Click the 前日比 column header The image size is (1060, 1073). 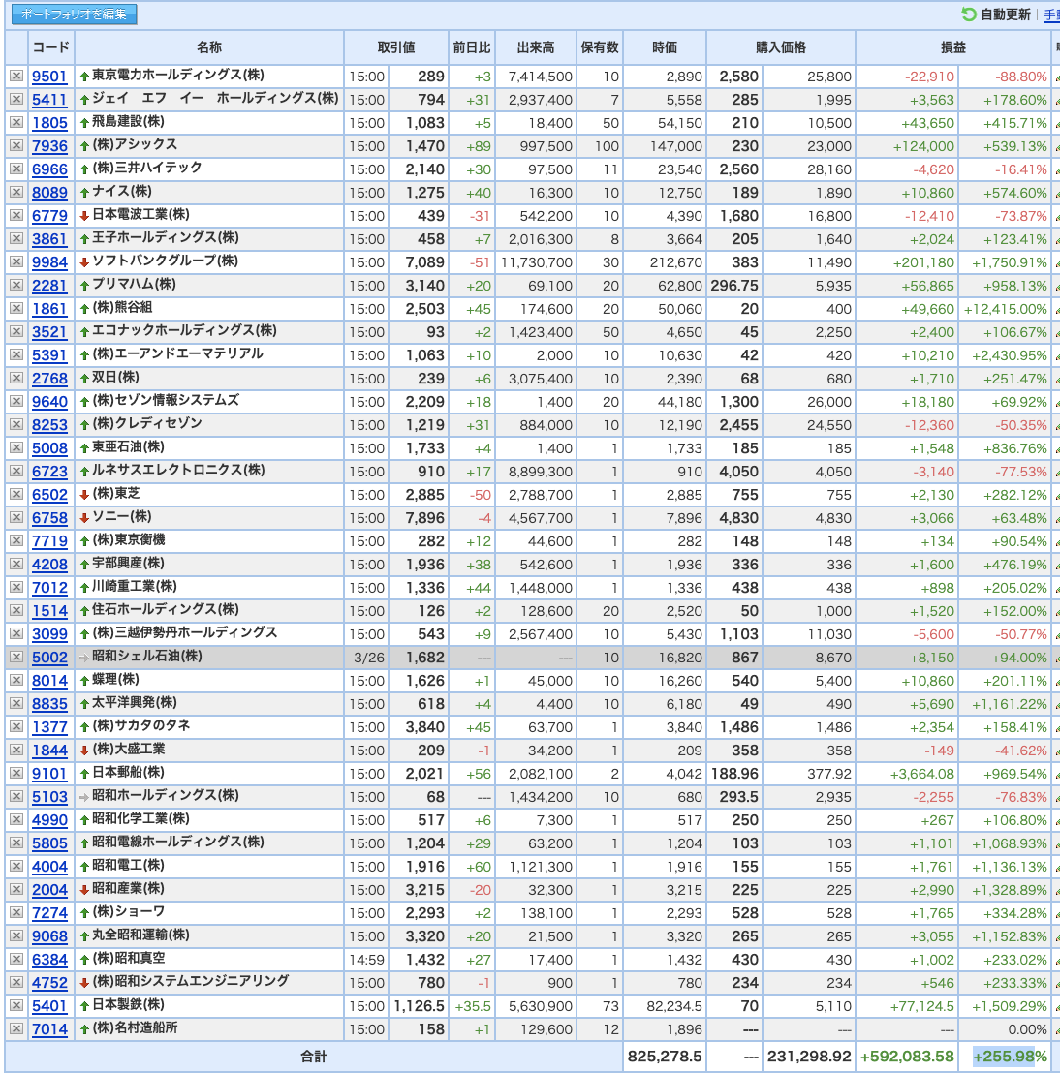pyautogui.click(x=472, y=47)
